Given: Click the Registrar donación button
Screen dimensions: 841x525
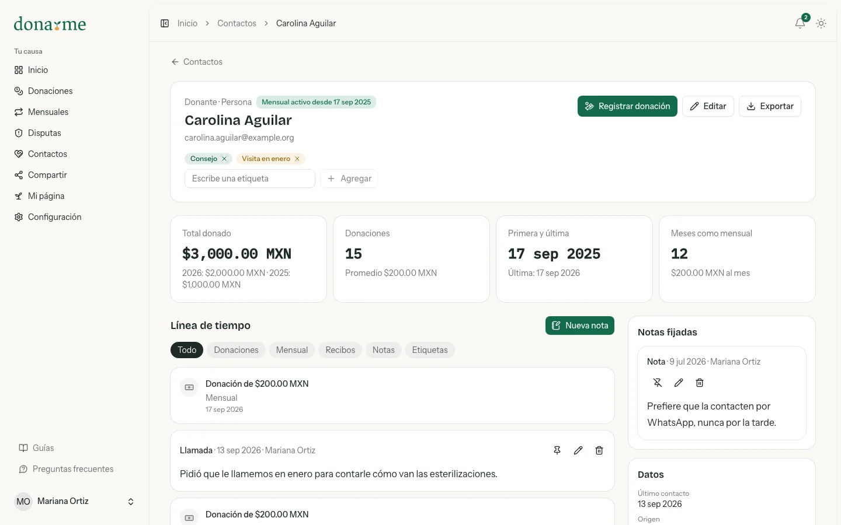Looking at the screenshot, I should (627, 106).
